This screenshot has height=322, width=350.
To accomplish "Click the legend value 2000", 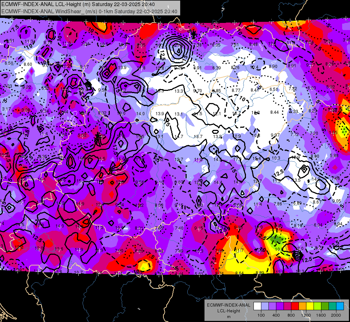I will (x=336, y=315).
